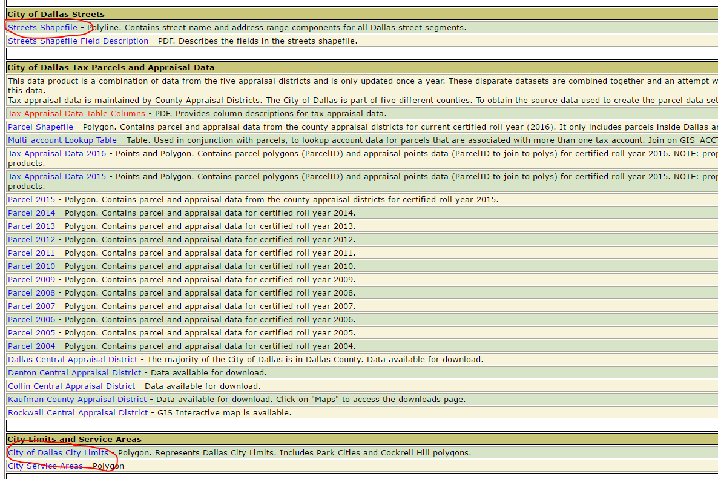
Task: Download the Parcel 2012 dataset
Action: coord(31,240)
